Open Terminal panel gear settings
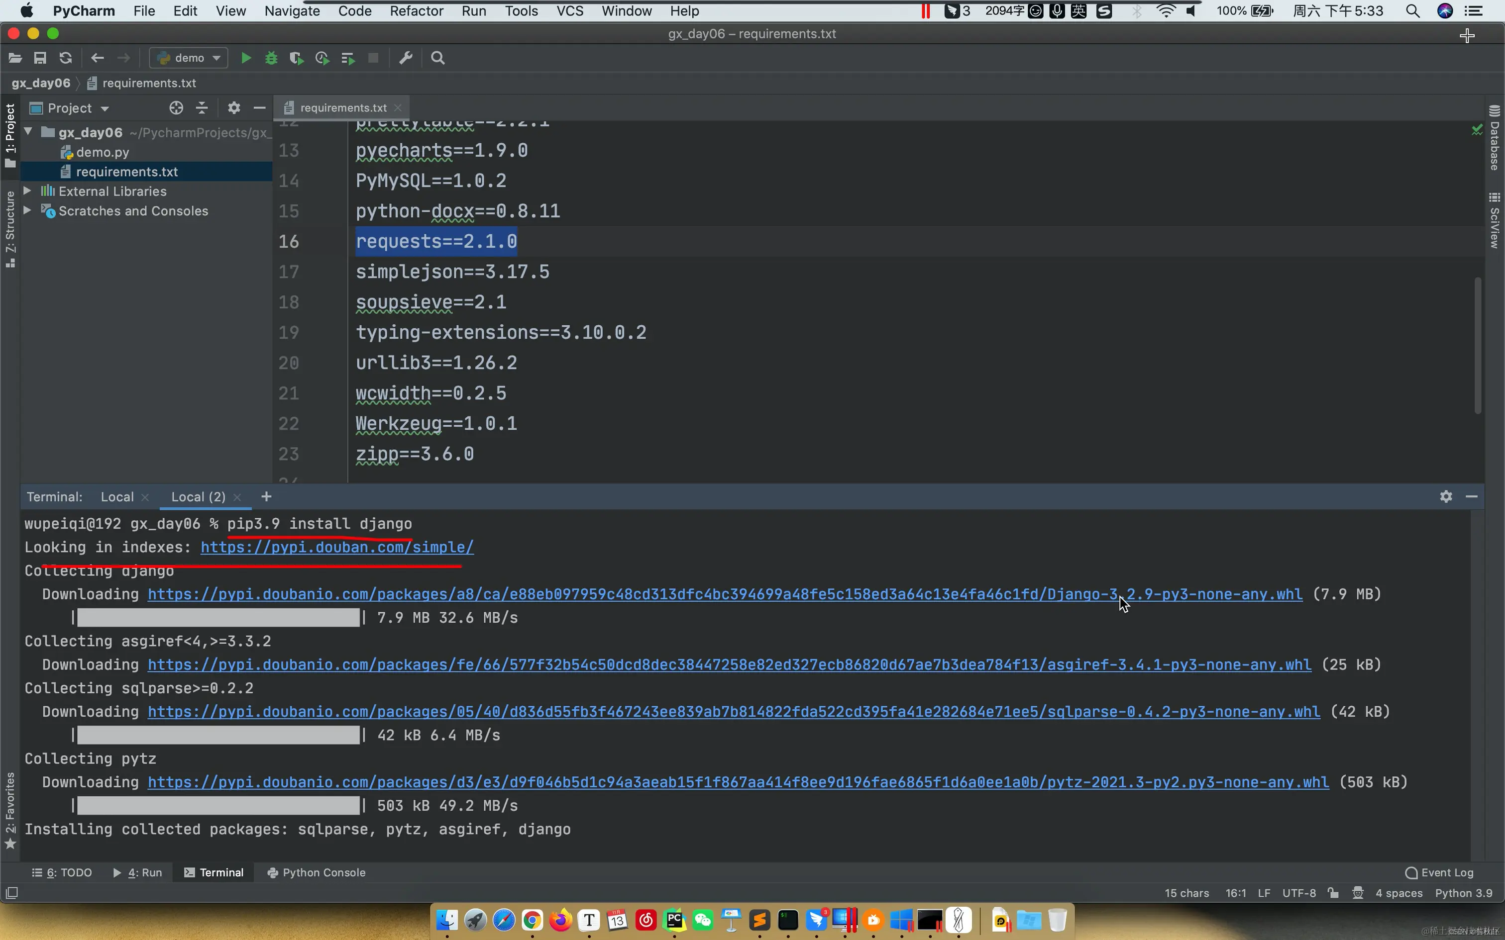Screen dimensions: 1505x940 pos(1446,496)
